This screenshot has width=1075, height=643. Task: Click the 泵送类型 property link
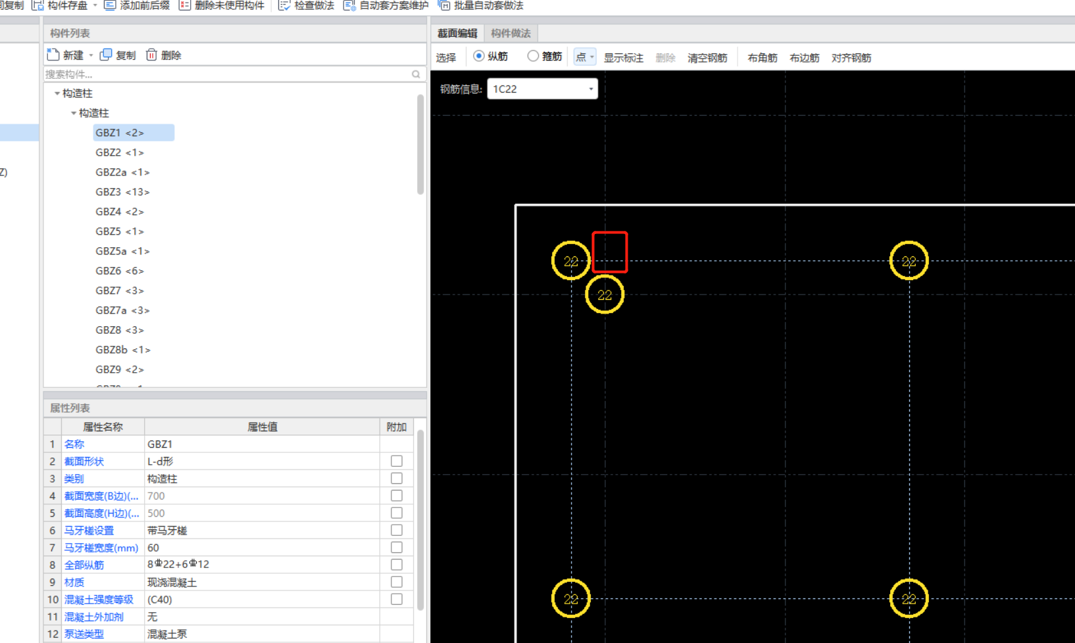tap(84, 634)
